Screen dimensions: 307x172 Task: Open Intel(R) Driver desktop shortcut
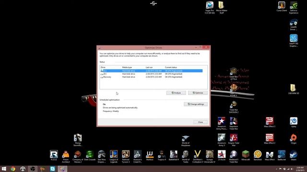tap(294, 24)
